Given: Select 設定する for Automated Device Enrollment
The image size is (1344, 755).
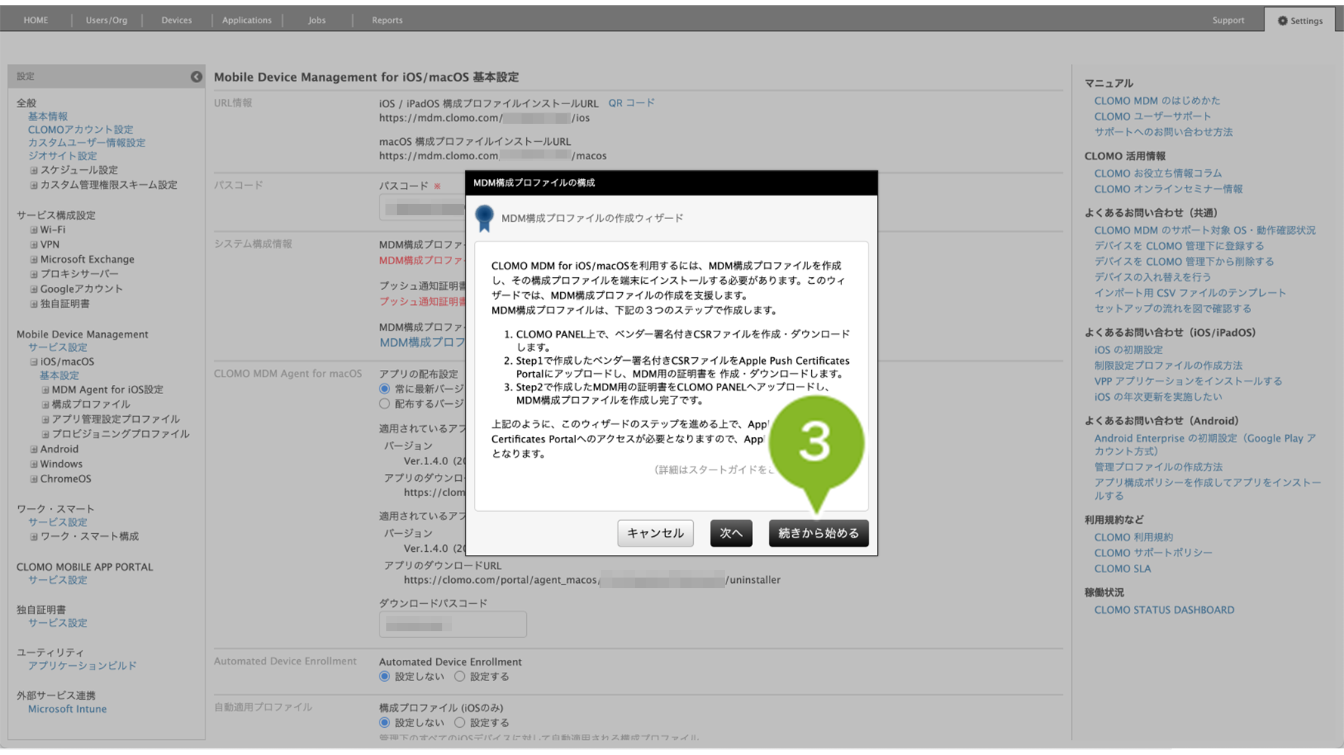Looking at the screenshot, I should (460, 676).
